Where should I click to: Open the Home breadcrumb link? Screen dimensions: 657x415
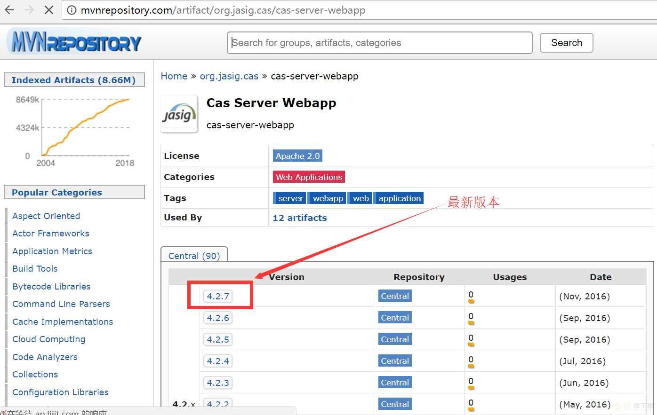(x=174, y=76)
